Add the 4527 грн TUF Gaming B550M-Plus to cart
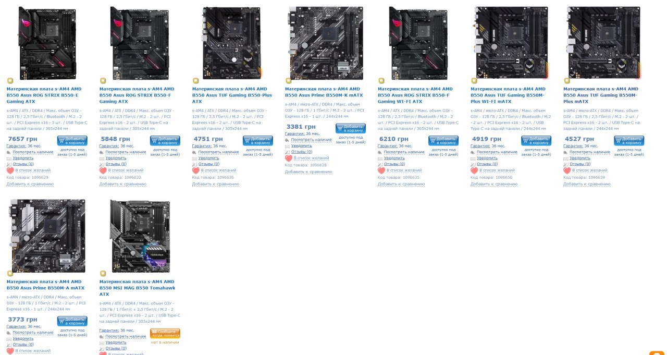The height and width of the screenshot is (355, 667). pyautogui.click(x=629, y=141)
